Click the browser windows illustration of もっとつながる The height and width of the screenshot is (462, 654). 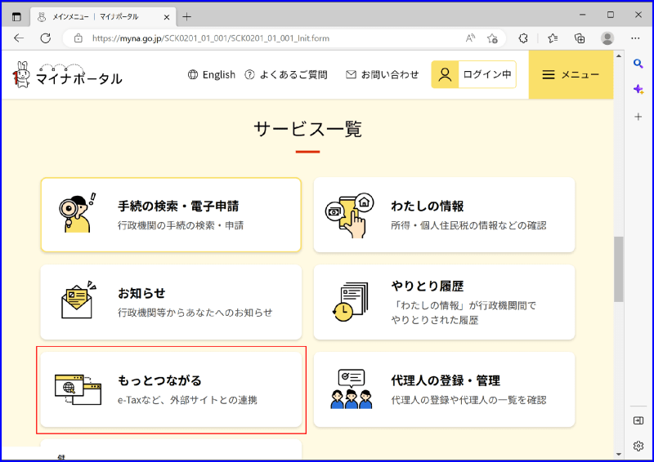tap(78, 389)
